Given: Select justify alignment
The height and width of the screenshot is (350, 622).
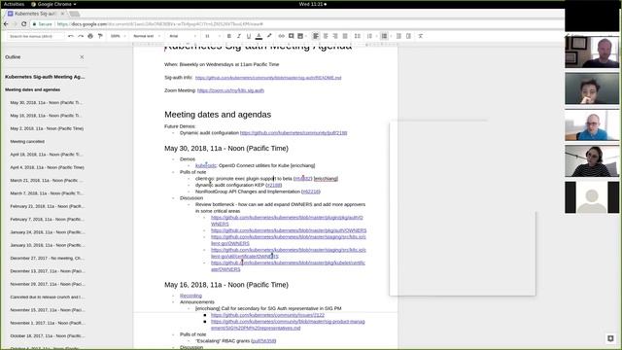Looking at the screenshot, I should 345,36.
